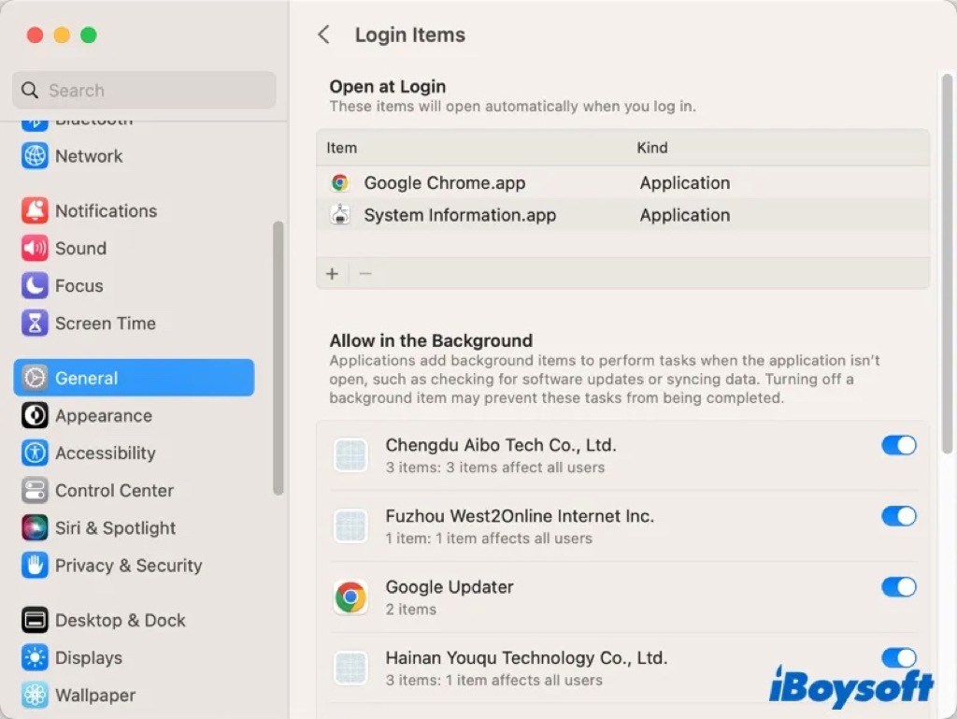Select Desktop & Dock label
Viewport: 957px width, 719px height.
[121, 620]
